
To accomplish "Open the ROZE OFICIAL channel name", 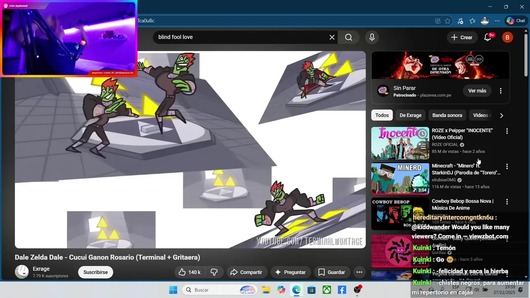I will coord(445,145).
